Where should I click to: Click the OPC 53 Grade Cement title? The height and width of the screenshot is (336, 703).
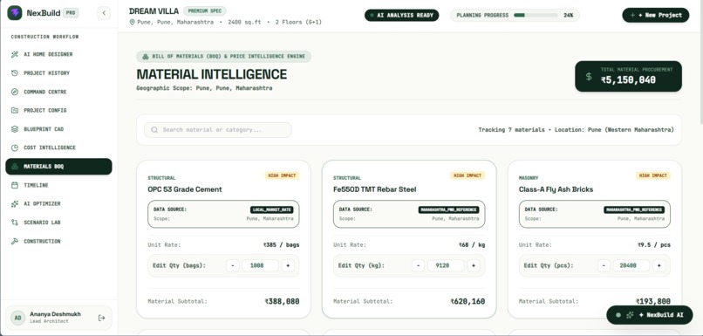pyautogui.click(x=185, y=189)
